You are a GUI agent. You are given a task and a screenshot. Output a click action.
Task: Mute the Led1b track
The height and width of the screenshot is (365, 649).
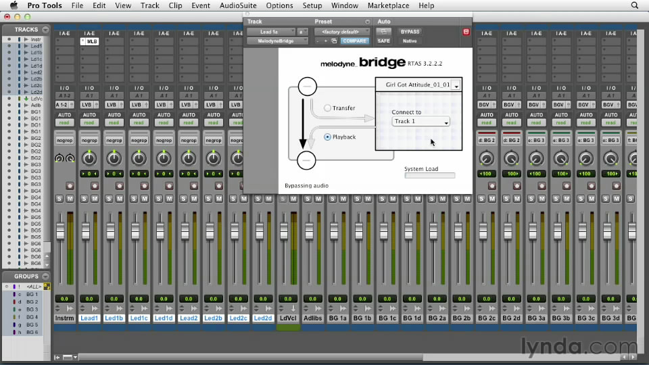click(x=120, y=199)
